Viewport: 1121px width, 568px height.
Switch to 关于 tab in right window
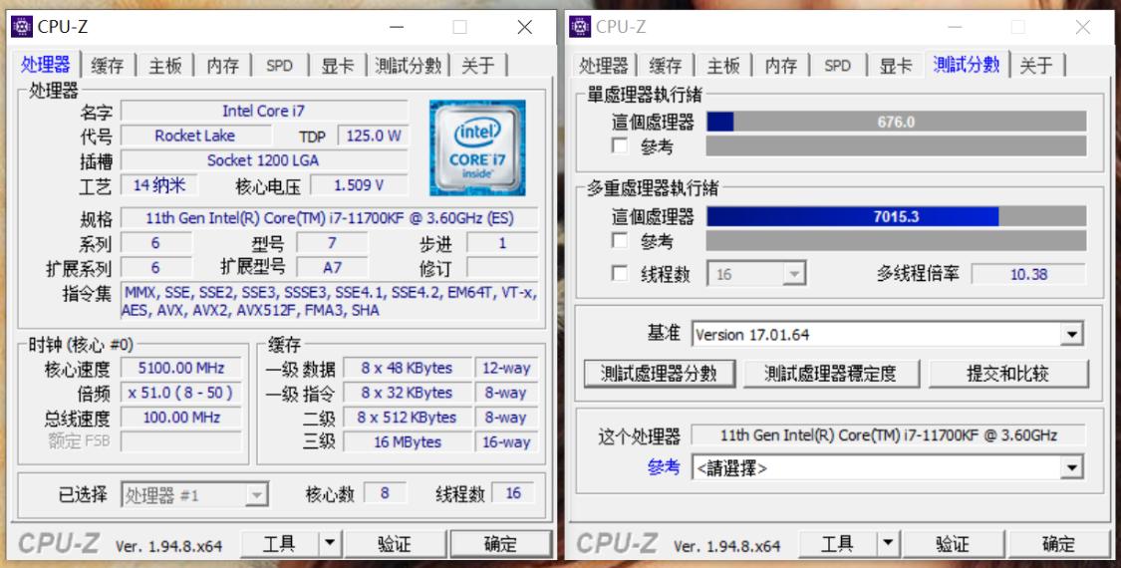point(1036,66)
